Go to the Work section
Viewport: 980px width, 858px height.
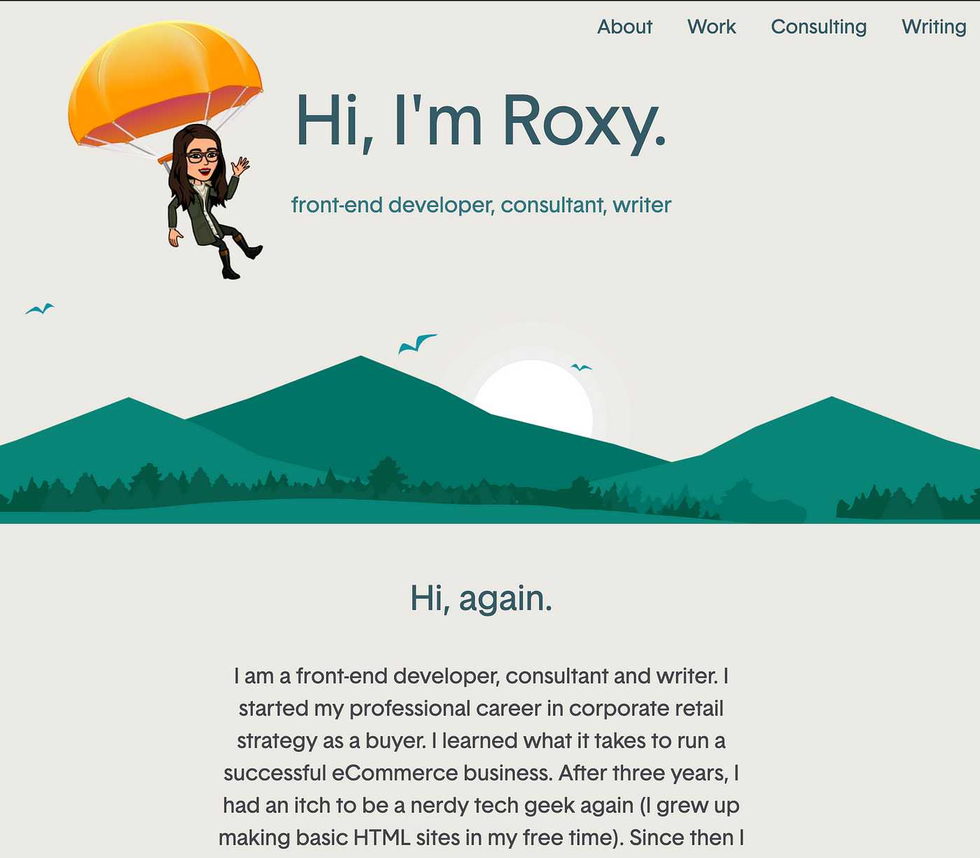pos(711,27)
